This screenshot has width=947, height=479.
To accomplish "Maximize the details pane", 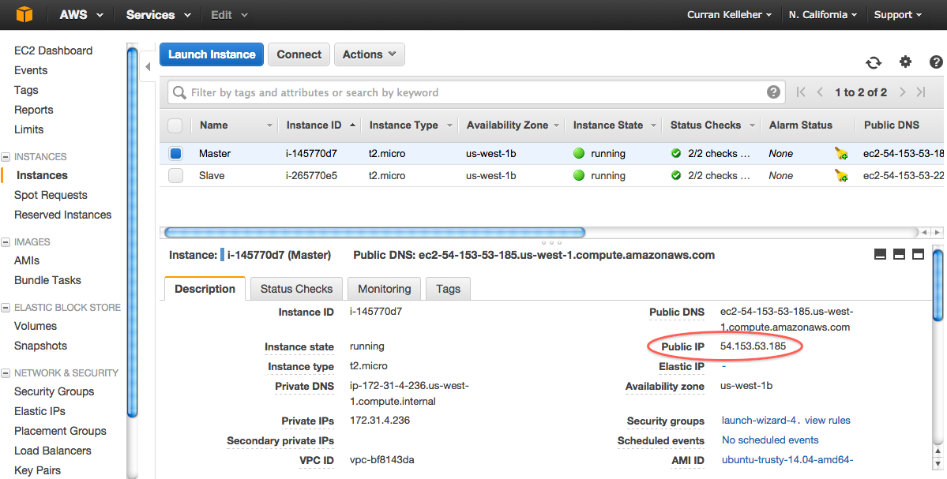I will (918, 255).
